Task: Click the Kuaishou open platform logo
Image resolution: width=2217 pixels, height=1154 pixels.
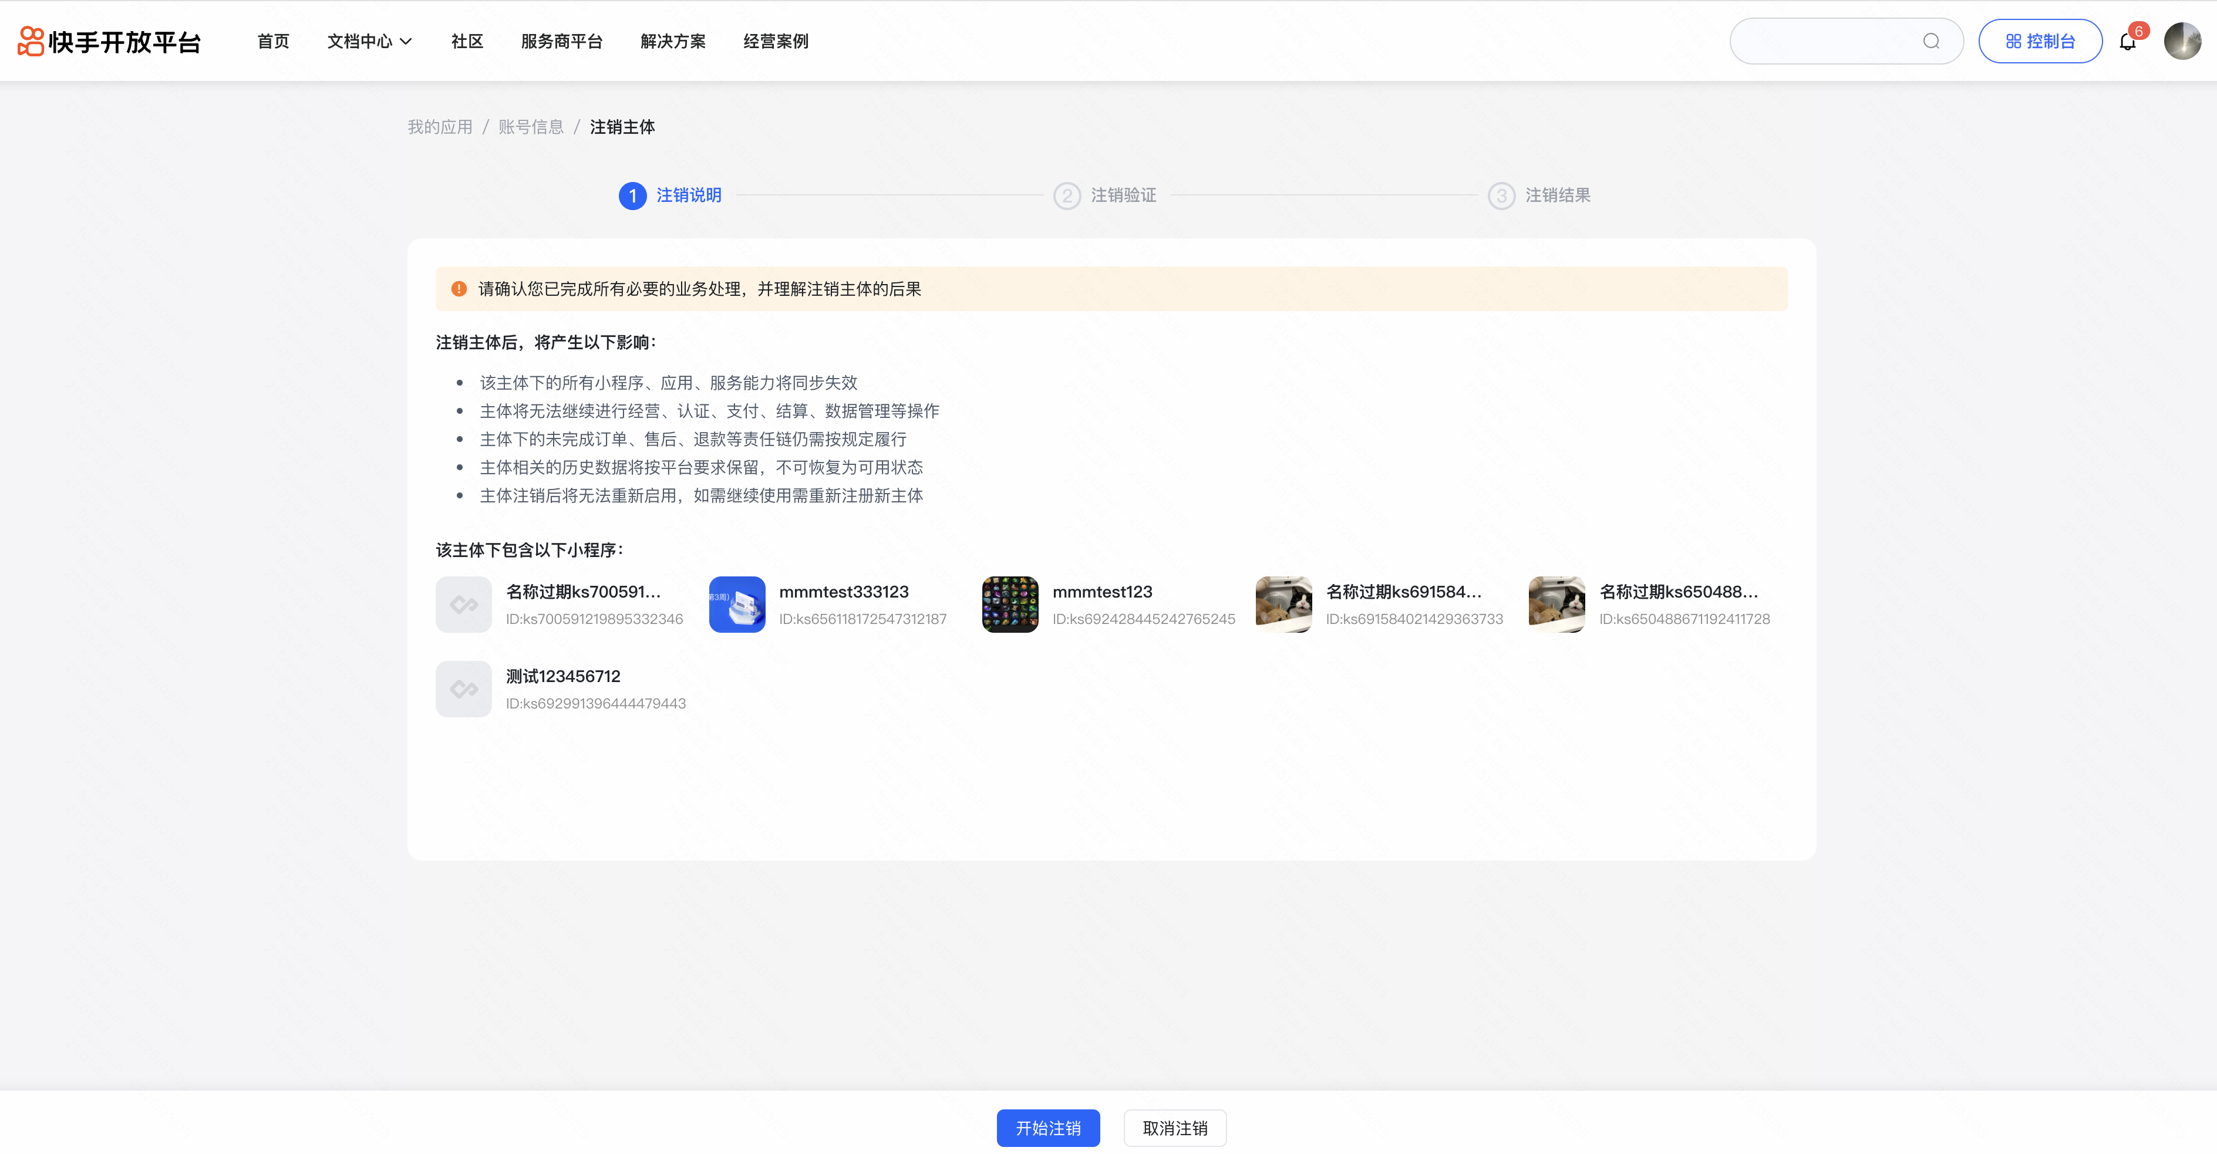Action: (x=109, y=41)
